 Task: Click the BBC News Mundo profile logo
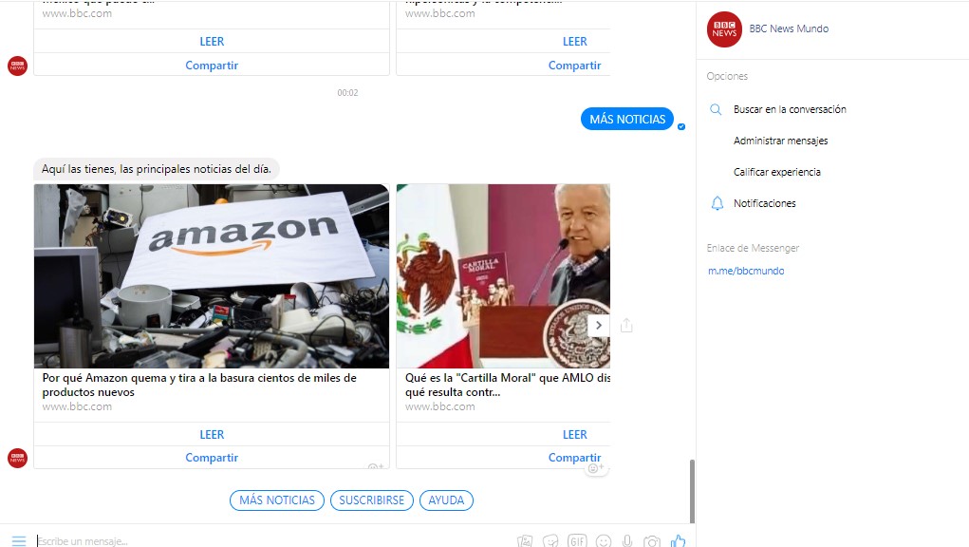coord(724,29)
